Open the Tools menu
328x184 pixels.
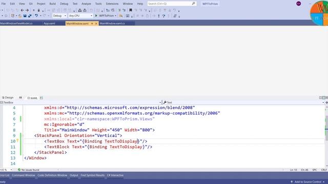click(x=98, y=4)
